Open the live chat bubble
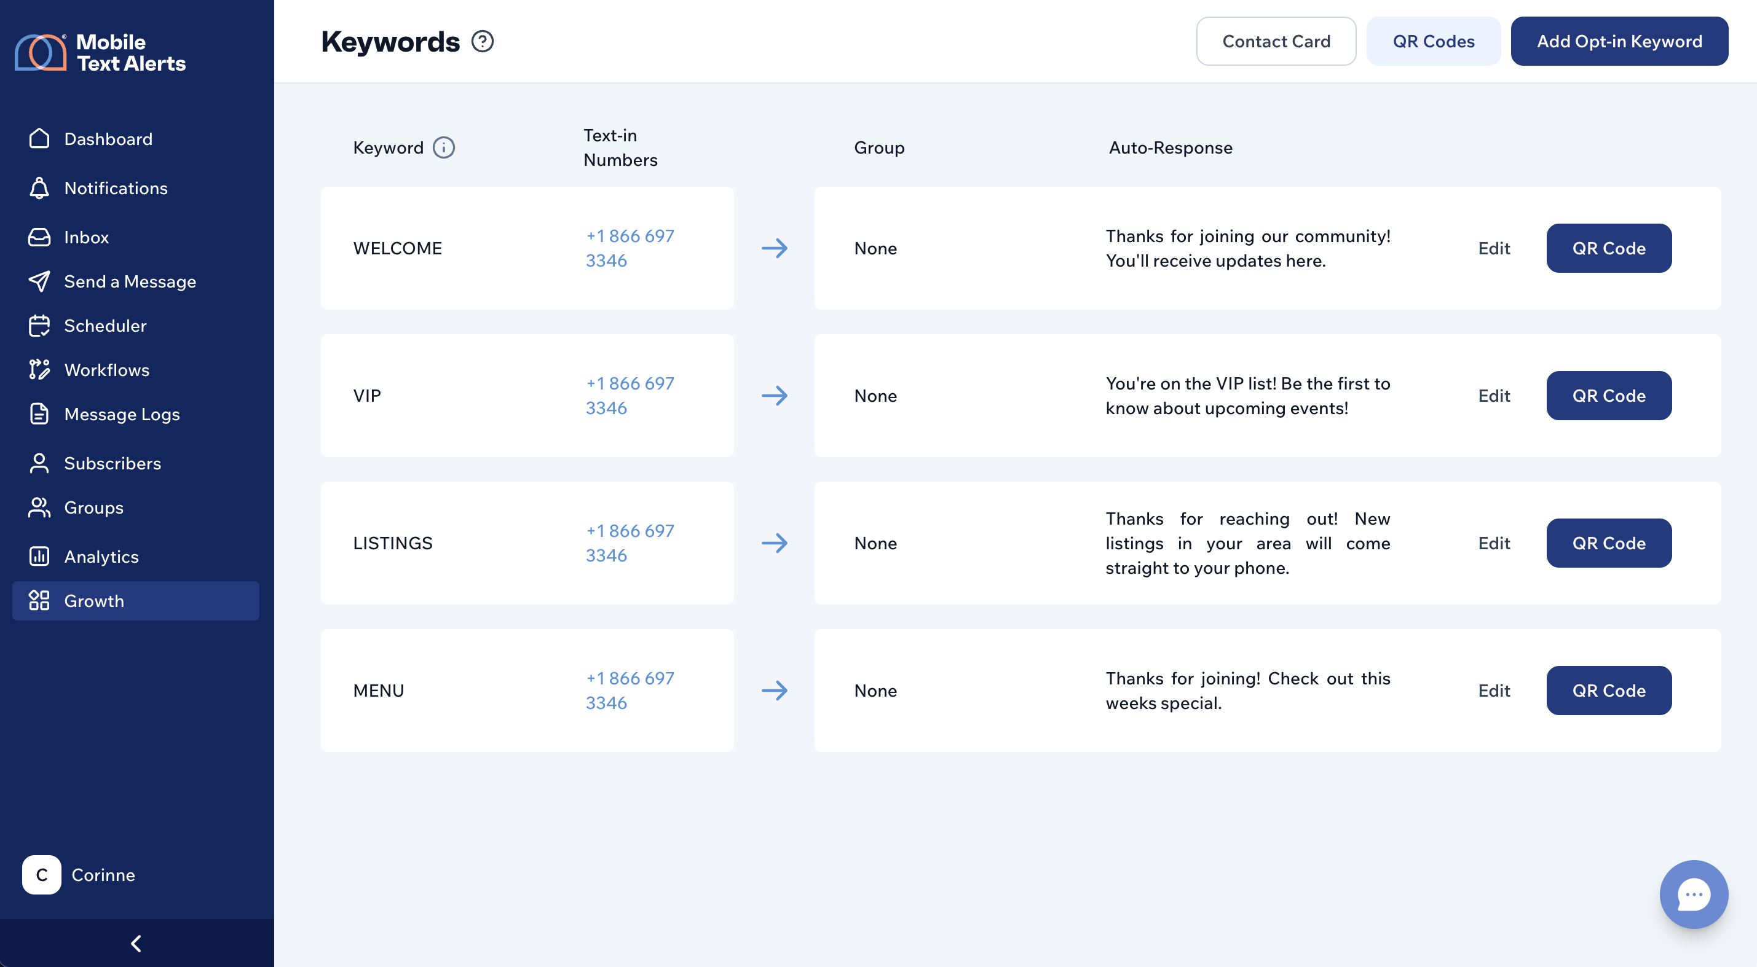 (1693, 894)
